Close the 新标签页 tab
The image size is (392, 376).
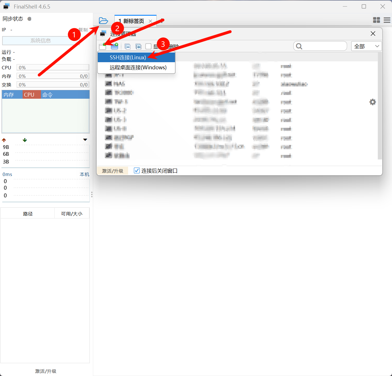click(150, 21)
